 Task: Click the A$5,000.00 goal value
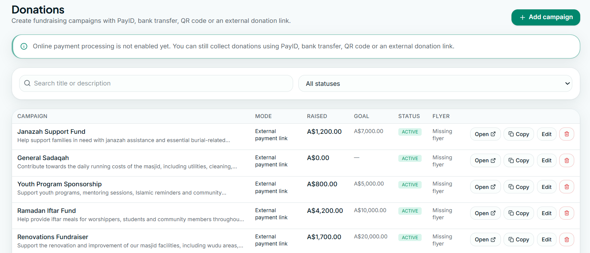[x=369, y=184]
